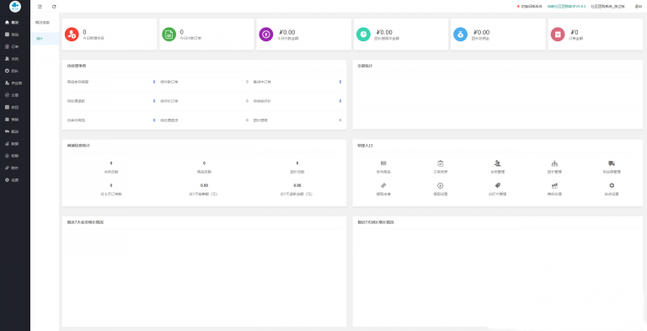Viewport: 647px width, 331px height.
Task: Click the ¥0.00 value on the purple icon card
Action: click(286, 32)
